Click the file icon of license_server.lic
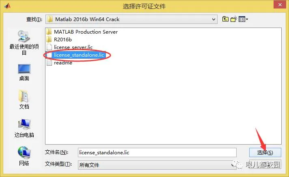 49,47
